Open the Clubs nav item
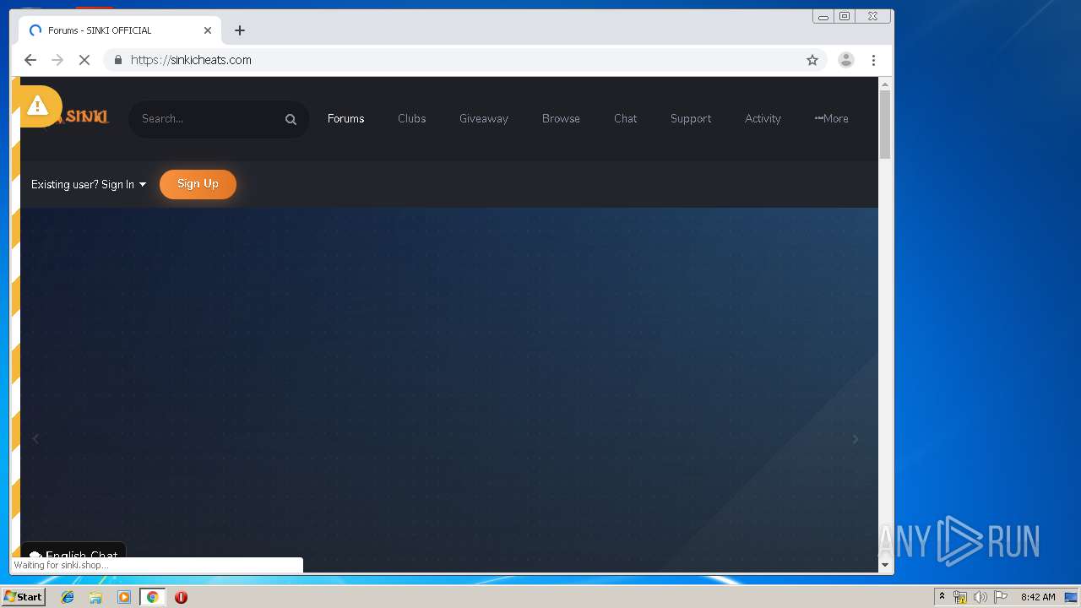This screenshot has width=1081, height=608. pos(412,119)
